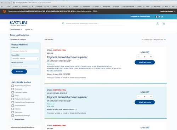Open the browser apps grid icon

click(2, 6)
